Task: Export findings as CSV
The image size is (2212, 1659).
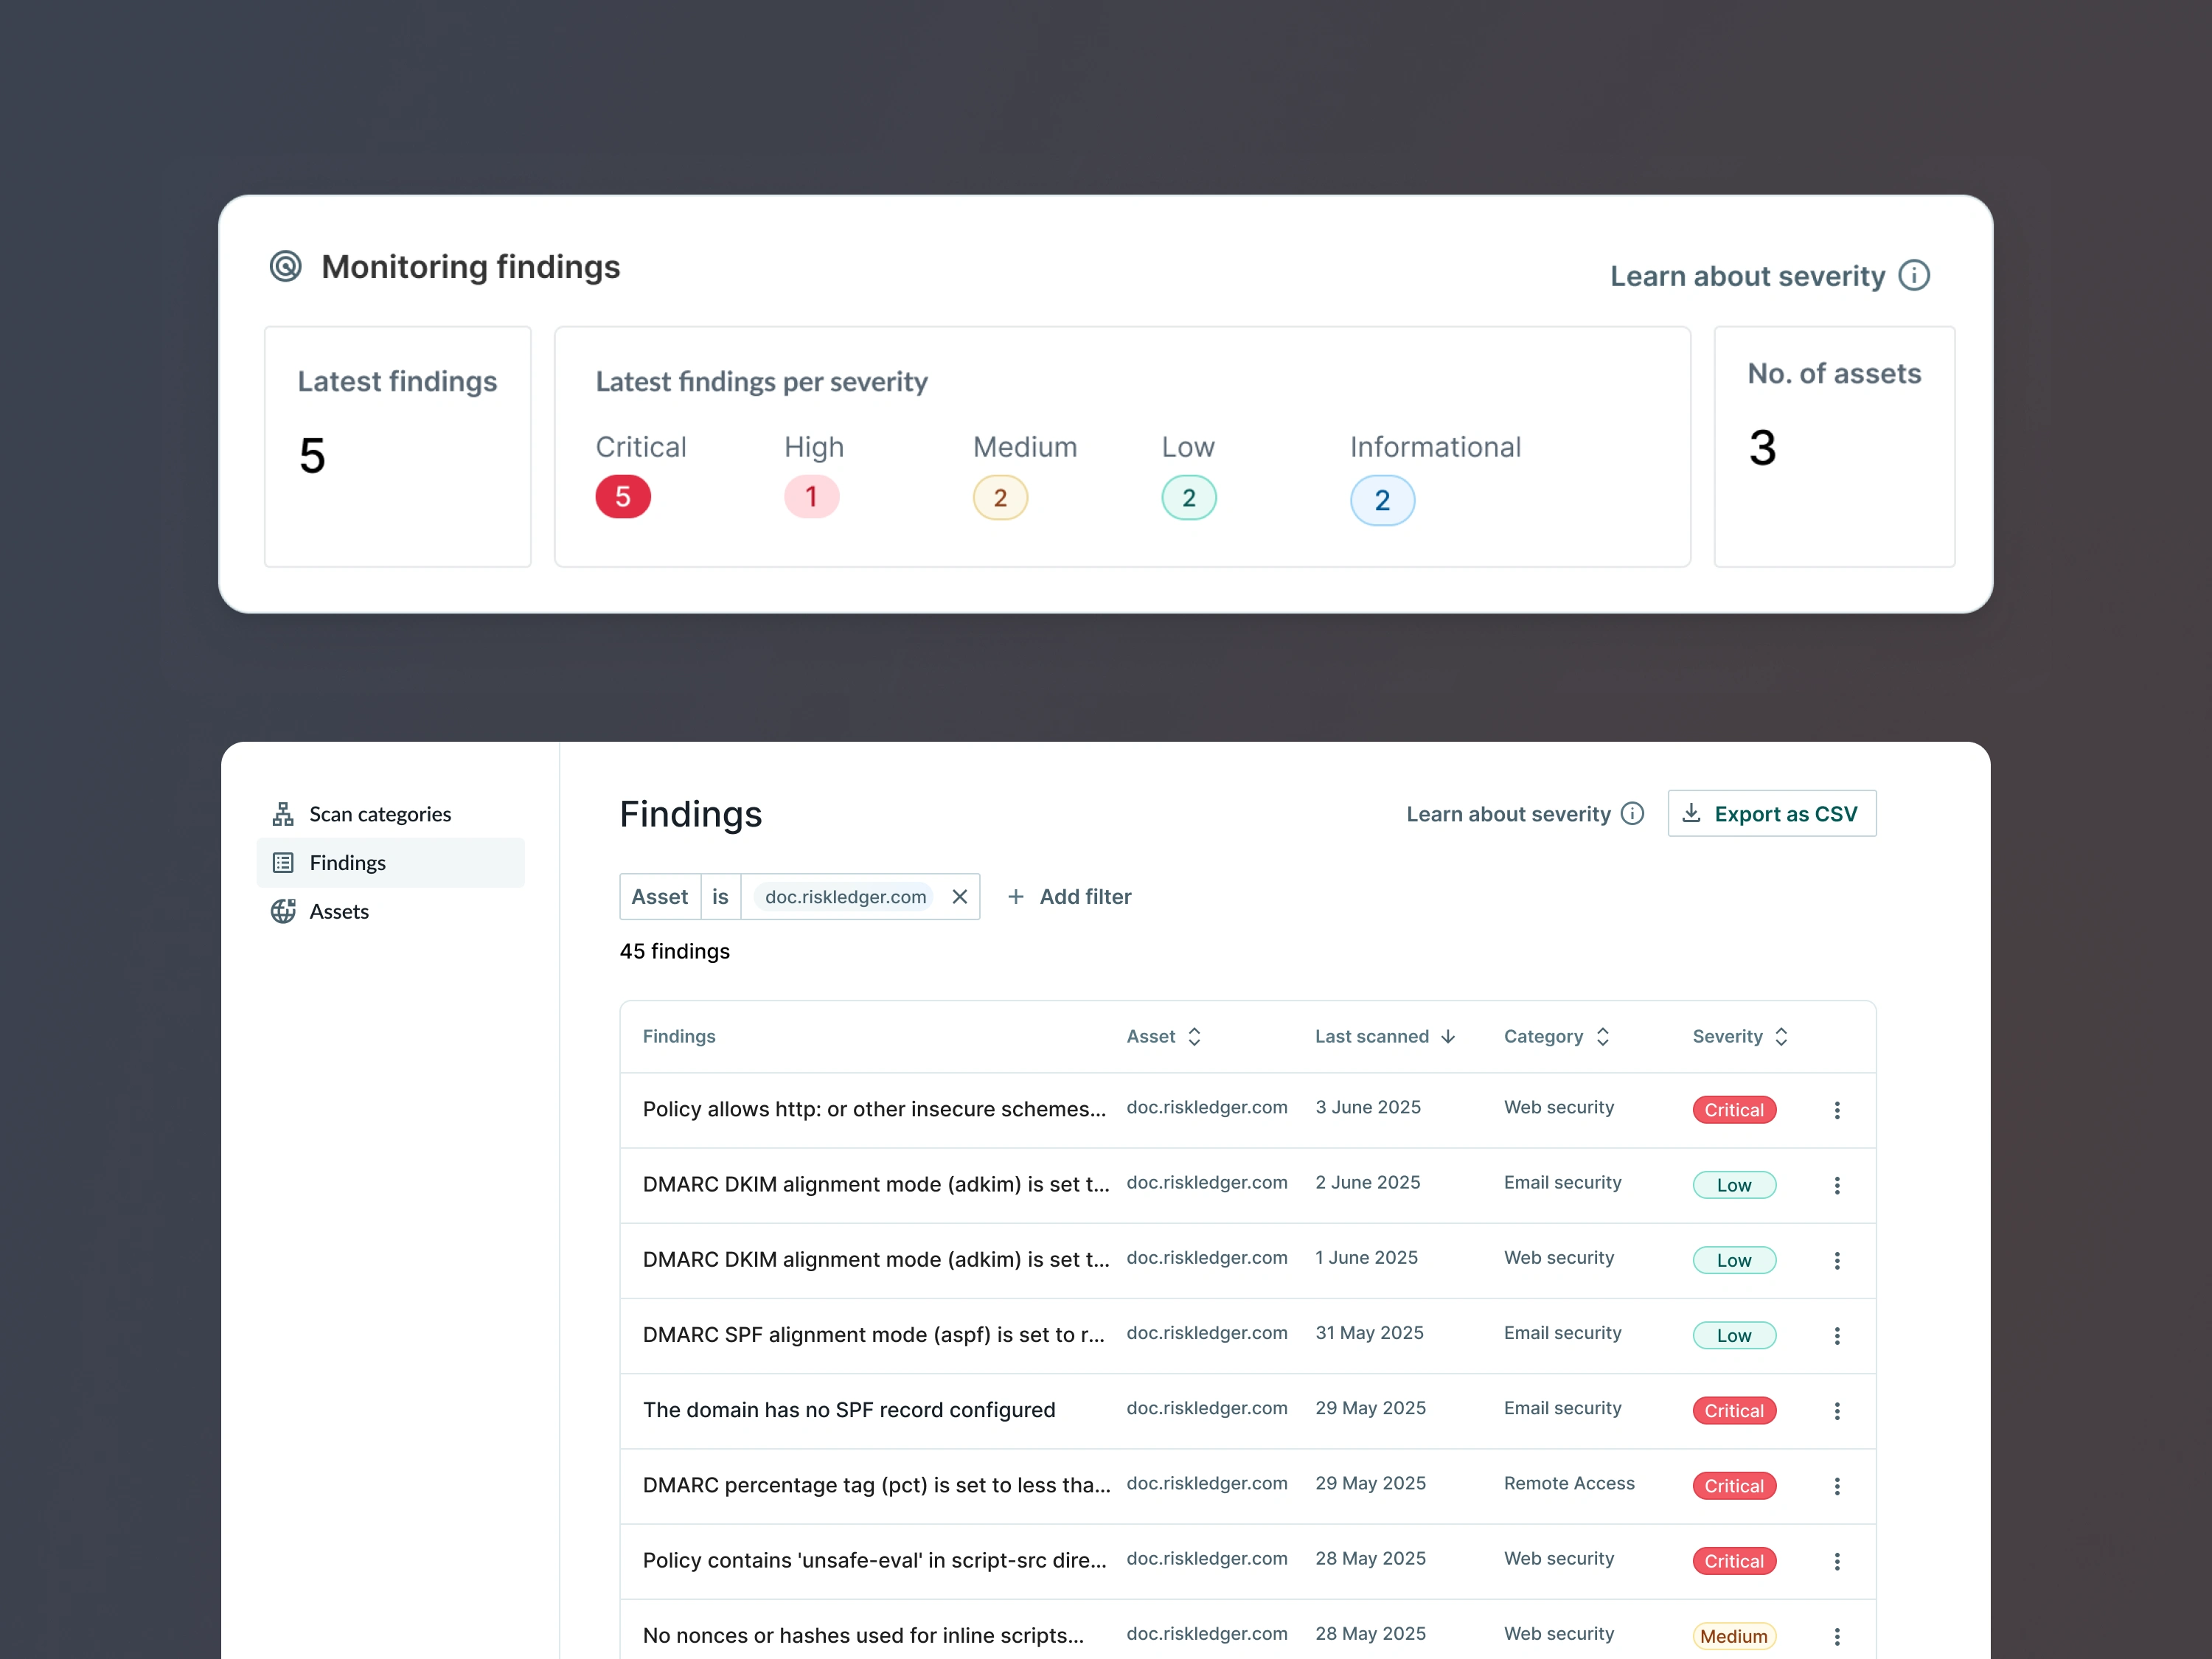Action: [1771, 814]
